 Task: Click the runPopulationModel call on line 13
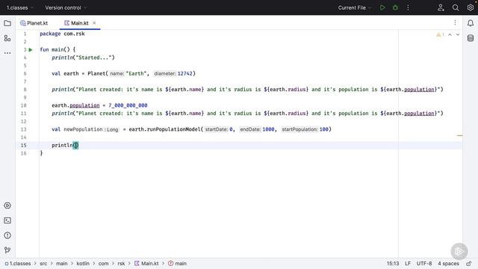(174, 129)
